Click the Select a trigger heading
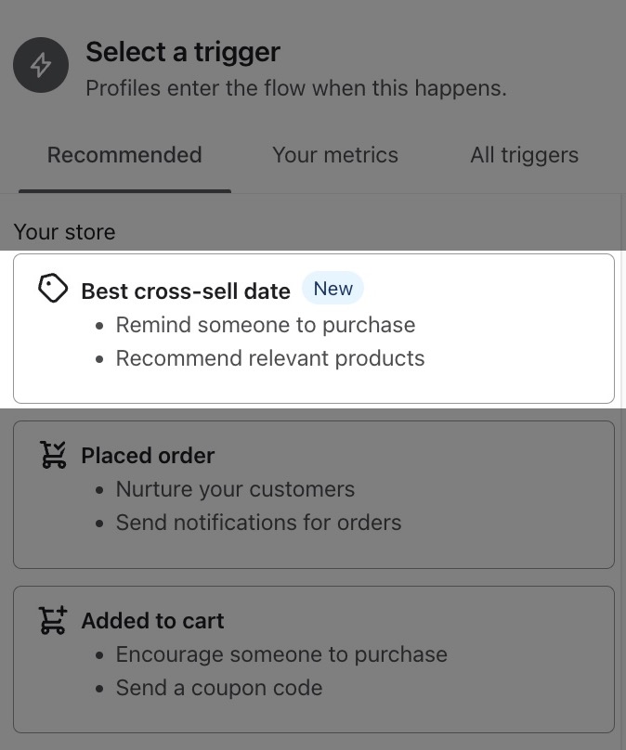Screen dimensions: 626x750 [x=183, y=52]
